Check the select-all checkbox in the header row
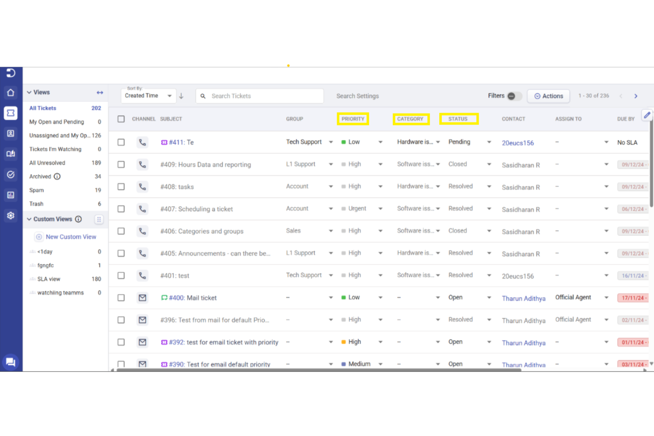654x436 pixels. click(121, 119)
